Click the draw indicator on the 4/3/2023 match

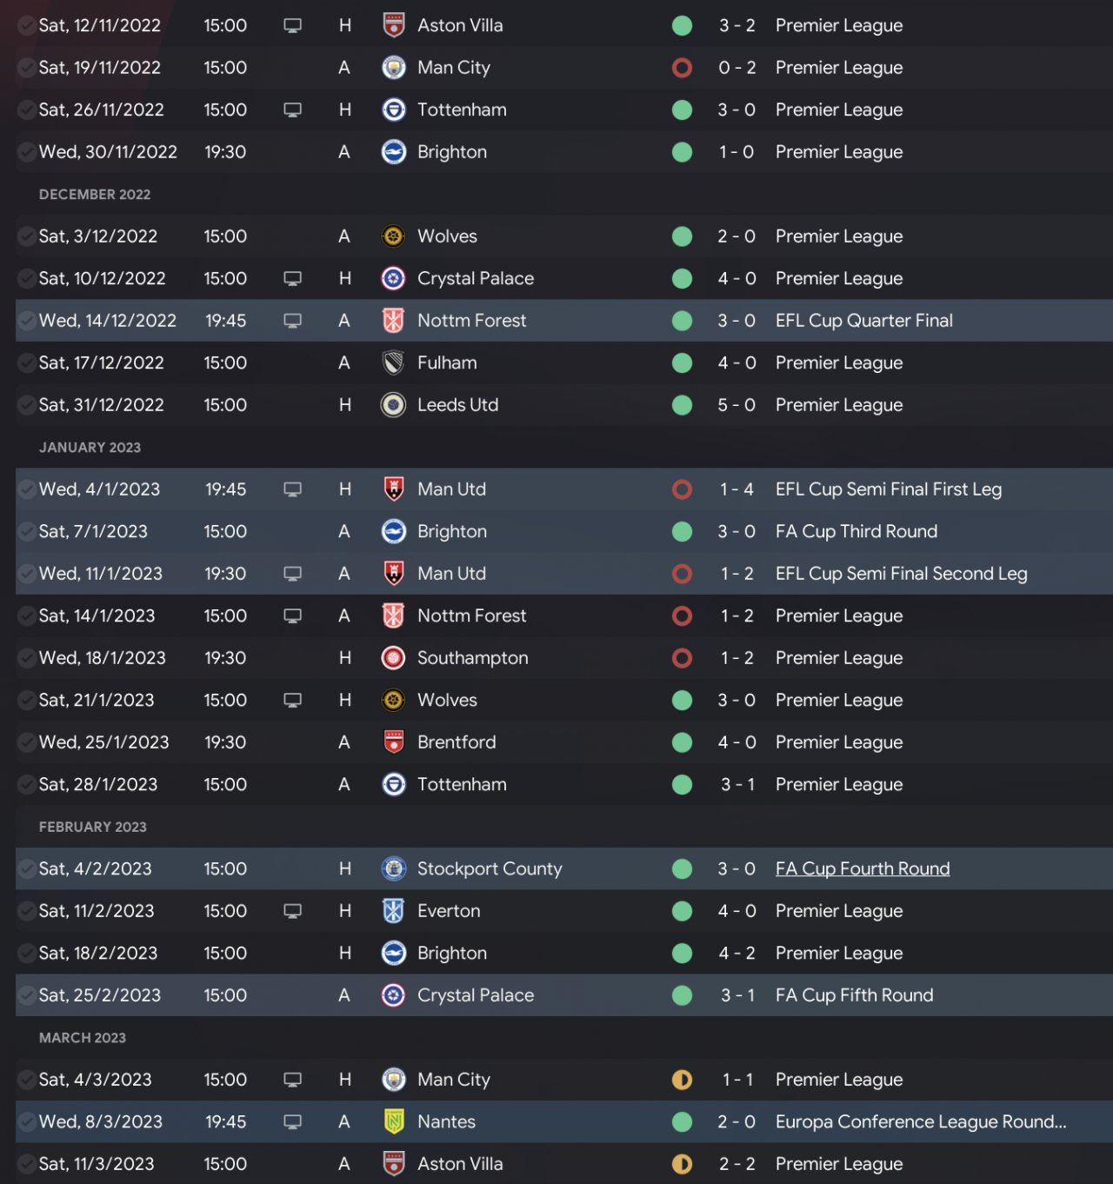point(682,1080)
